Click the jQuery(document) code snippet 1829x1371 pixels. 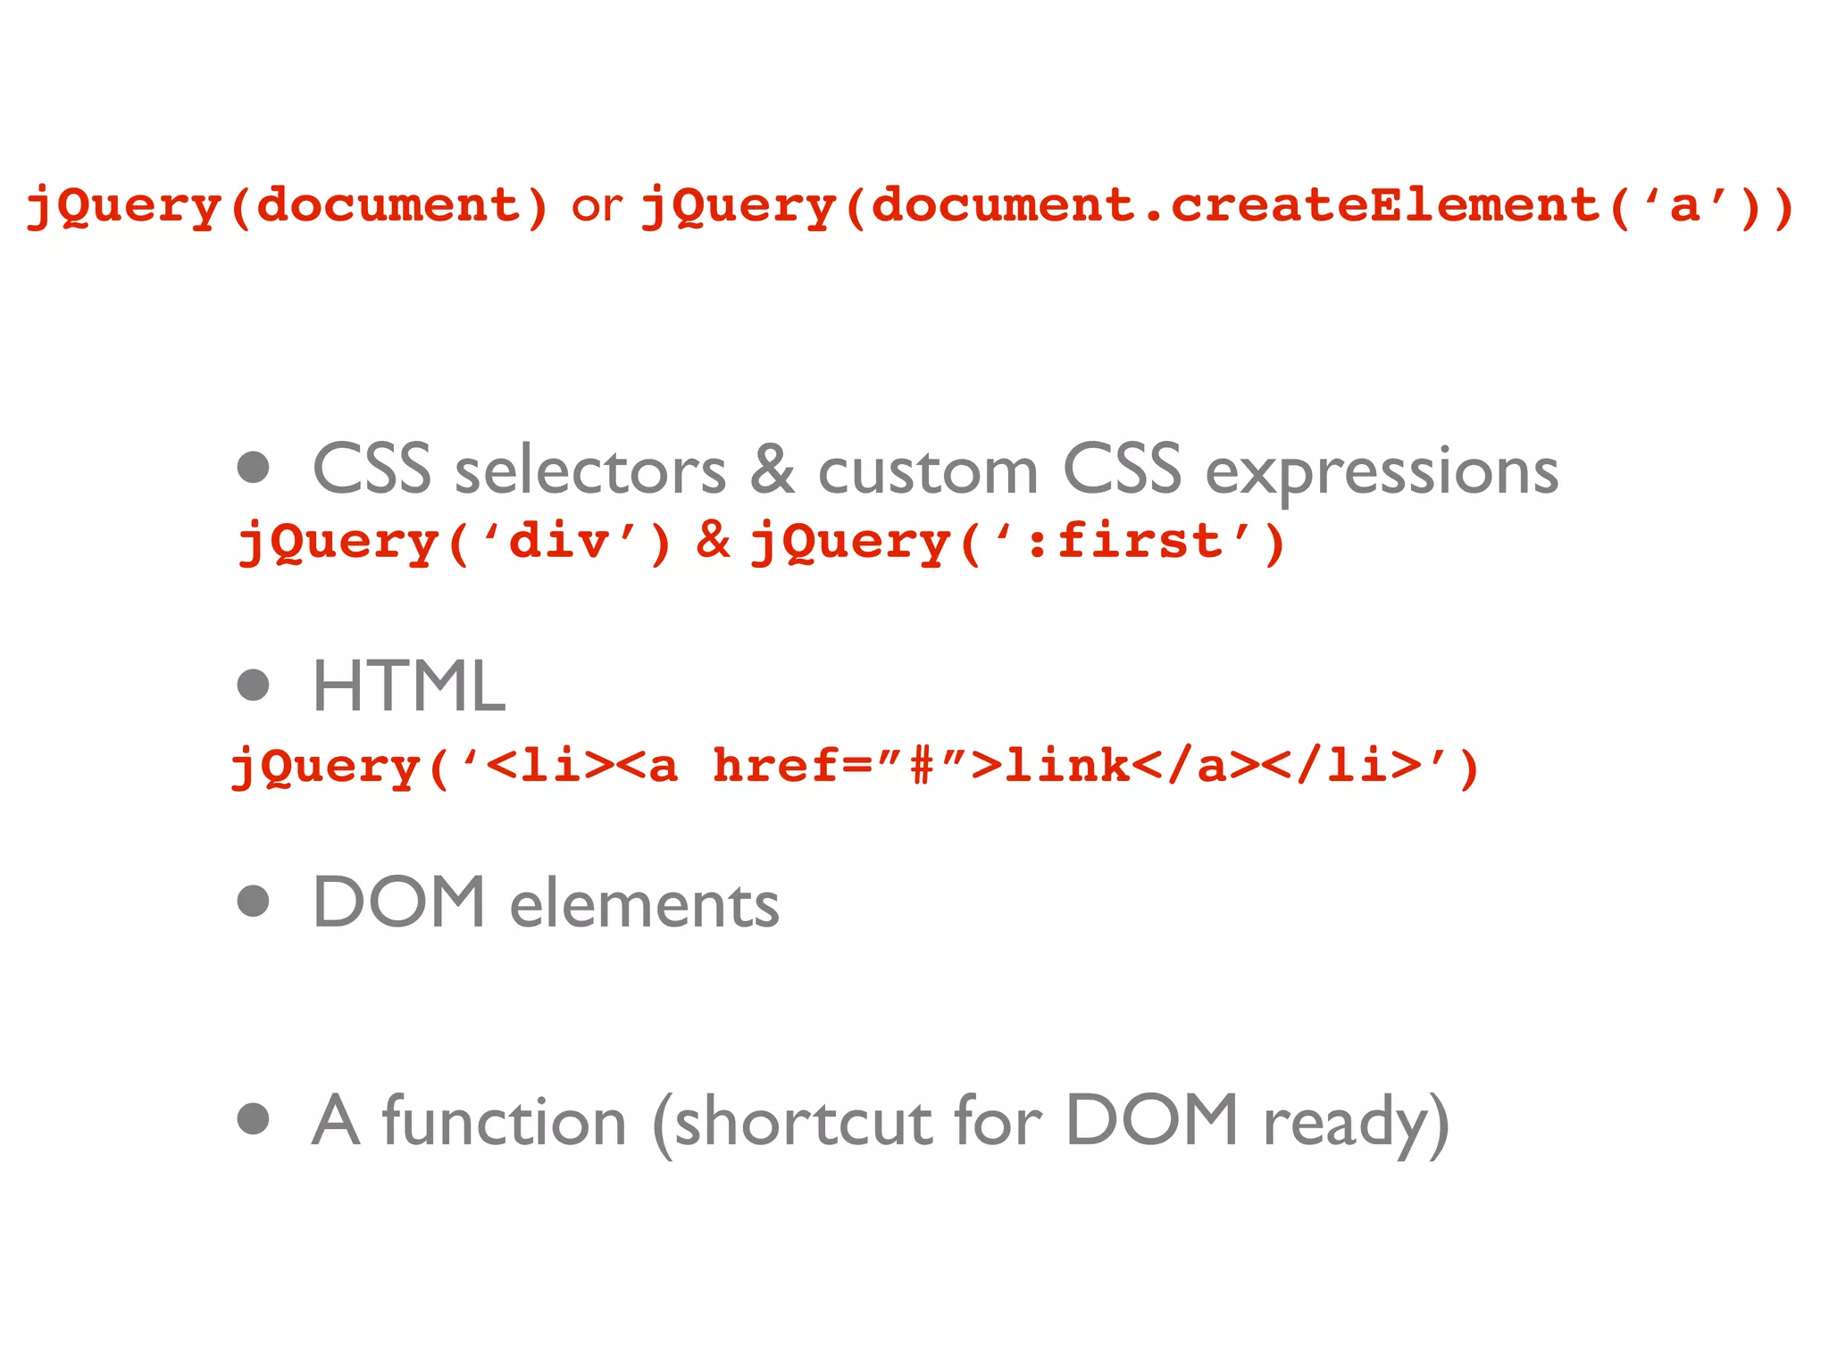click(x=286, y=206)
